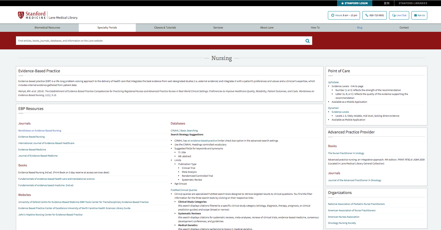This screenshot has width=441, height=230.
Task: Open the Specialty Portals menu
Action: click(107, 28)
